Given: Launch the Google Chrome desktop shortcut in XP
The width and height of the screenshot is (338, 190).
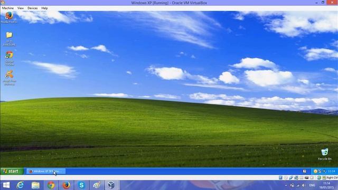Looking at the screenshot, I should (x=10, y=58).
